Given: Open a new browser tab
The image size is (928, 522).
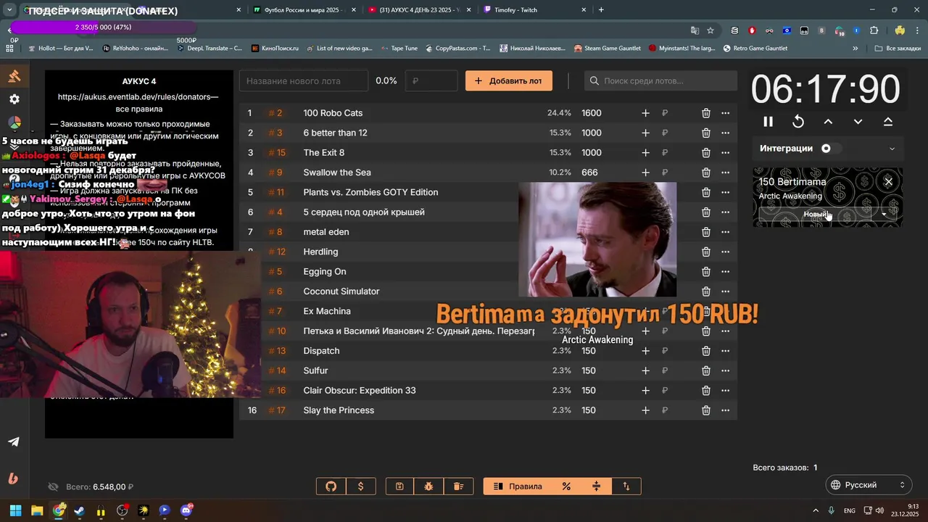Looking at the screenshot, I should (x=601, y=9).
